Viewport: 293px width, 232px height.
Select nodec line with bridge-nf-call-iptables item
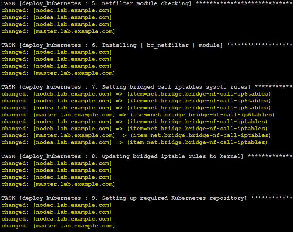pos(135,122)
